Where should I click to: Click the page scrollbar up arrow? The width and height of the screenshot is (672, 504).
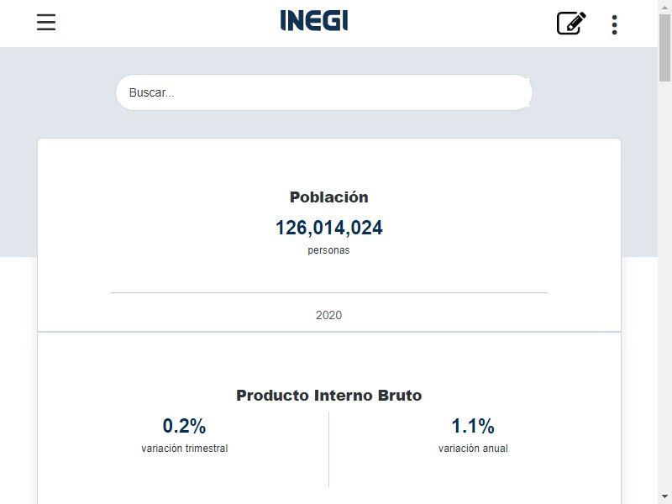664,7
